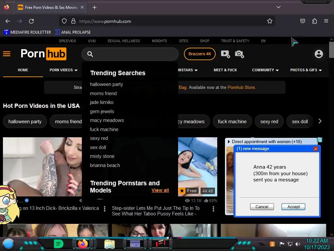Select the 'sexy red' filter chip

(x=269, y=122)
